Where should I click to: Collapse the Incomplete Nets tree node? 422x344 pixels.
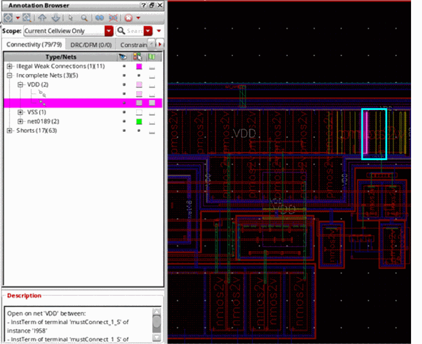pyautogui.click(x=10, y=75)
